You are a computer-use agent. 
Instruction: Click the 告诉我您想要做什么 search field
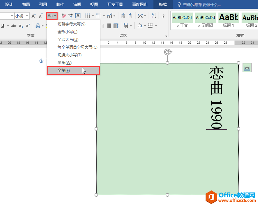202,5
